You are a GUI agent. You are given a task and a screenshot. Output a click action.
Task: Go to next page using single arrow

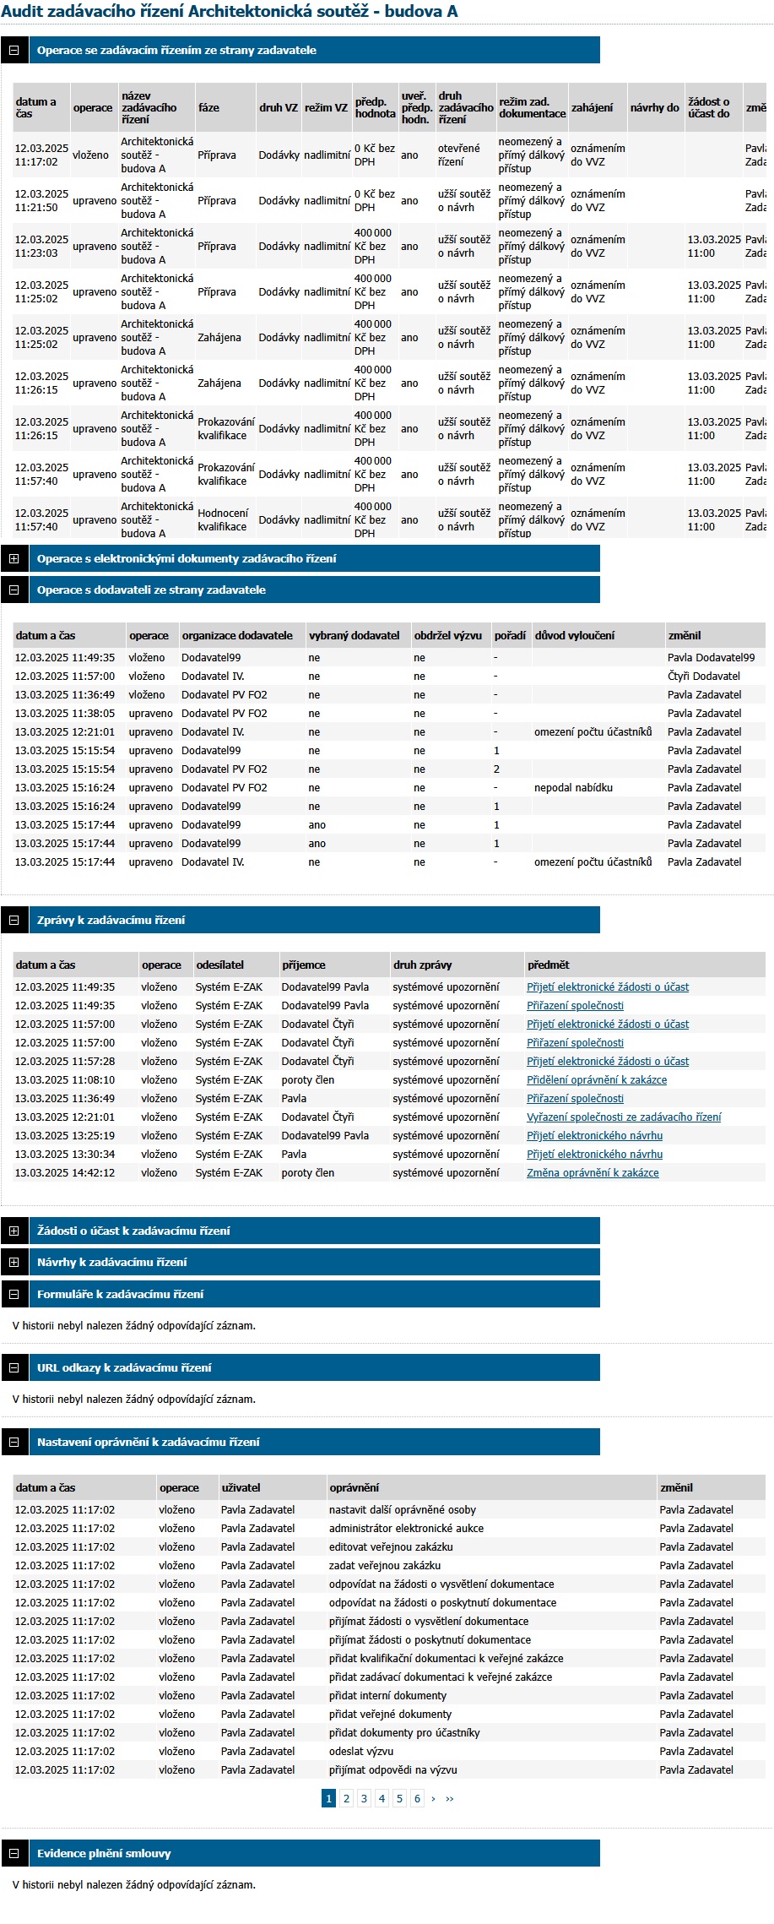[434, 1799]
